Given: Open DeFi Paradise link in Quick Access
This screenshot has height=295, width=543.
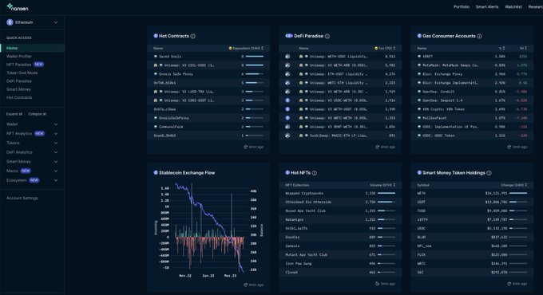Looking at the screenshot, I should (19, 81).
